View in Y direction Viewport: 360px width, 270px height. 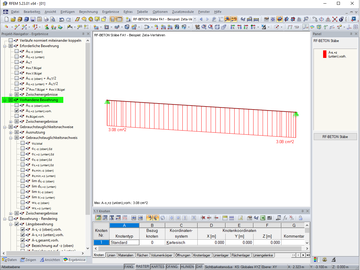pos(239,27)
